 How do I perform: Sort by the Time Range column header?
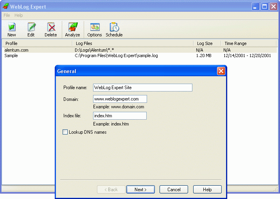[x=249, y=43]
